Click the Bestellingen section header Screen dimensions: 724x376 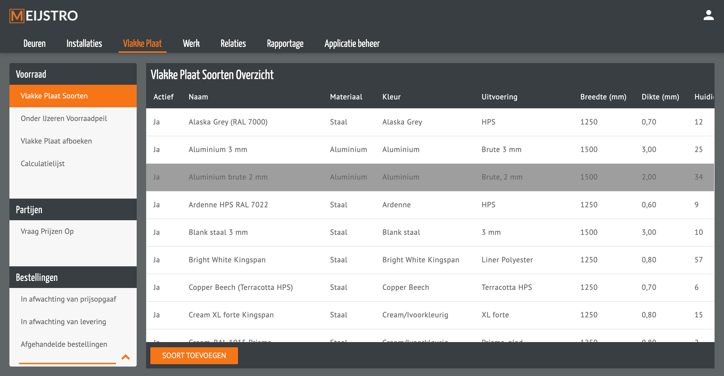[73, 277]
